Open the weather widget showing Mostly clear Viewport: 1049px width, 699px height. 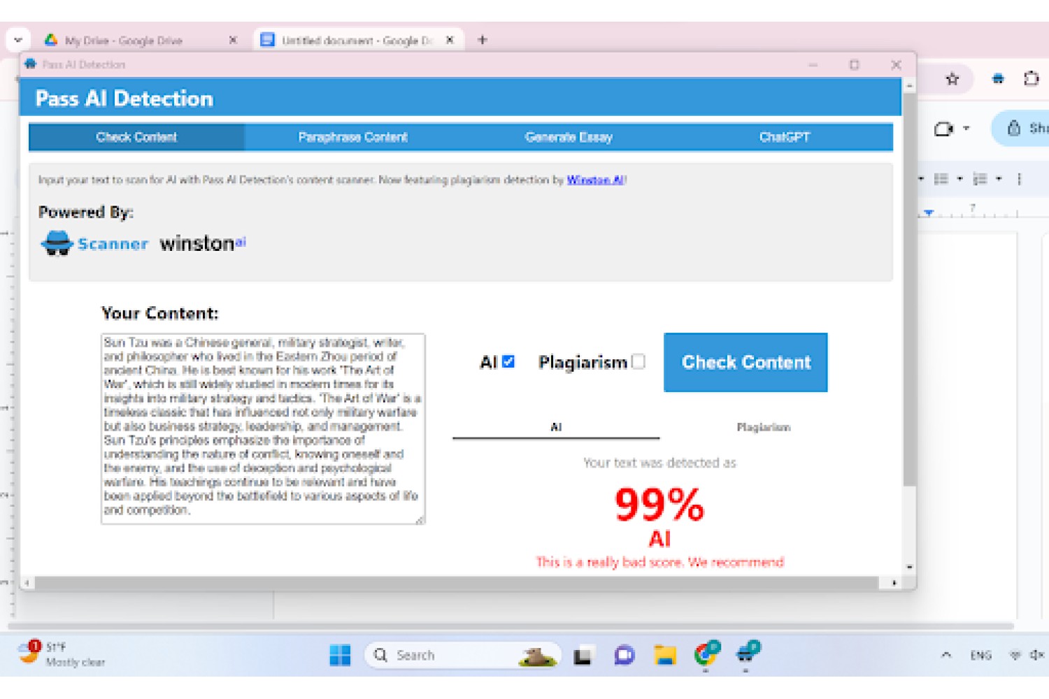tap(63, 654)
